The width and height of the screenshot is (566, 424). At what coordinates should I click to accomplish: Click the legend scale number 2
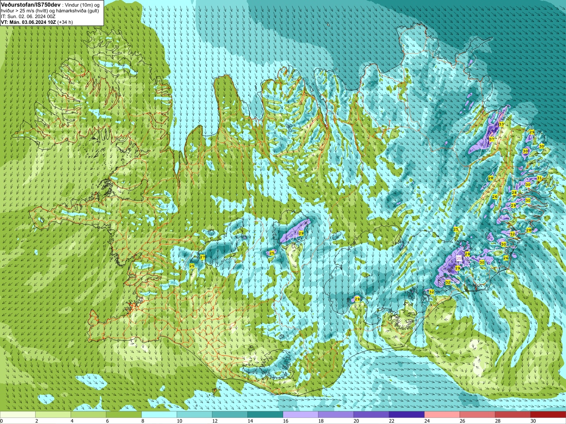(x=36, y=421)
